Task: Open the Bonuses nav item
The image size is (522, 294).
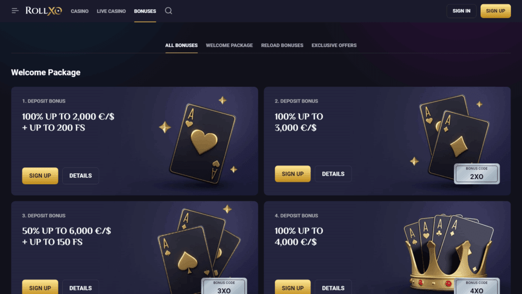Action: [145, 11]
